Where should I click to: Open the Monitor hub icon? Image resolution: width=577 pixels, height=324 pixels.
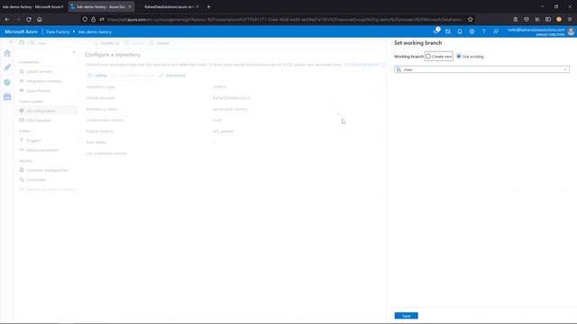(x=7, y=82)
